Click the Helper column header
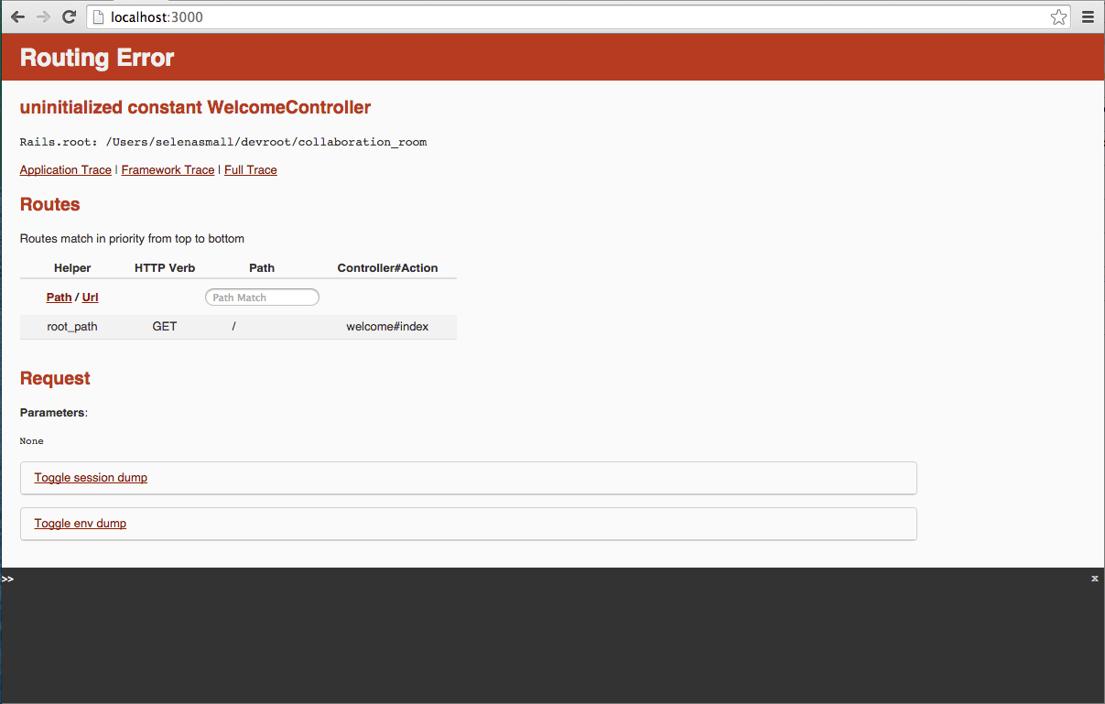The image size is (1105, 704). pos(72,268)
